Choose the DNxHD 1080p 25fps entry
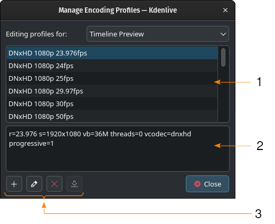Viewport: 275px width, 224px height. coord(112,78)
